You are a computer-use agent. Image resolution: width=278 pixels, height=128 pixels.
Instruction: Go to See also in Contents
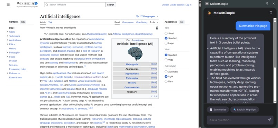(x=13, y=65)
